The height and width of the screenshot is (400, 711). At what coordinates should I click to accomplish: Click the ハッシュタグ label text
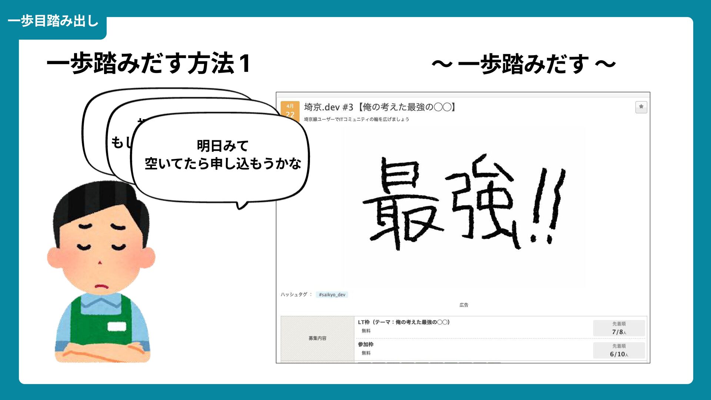coord(294,294)
